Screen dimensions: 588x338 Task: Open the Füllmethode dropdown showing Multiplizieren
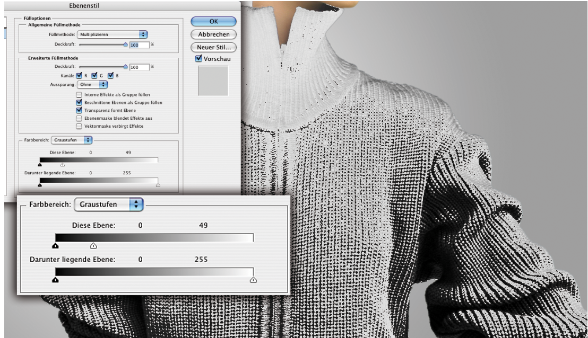click(112, 34)
